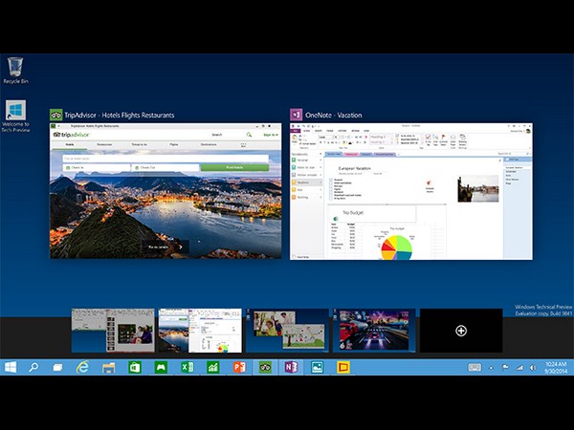
Task: Click the purple OneNote taskbar icon
Action: coord(291,367)
